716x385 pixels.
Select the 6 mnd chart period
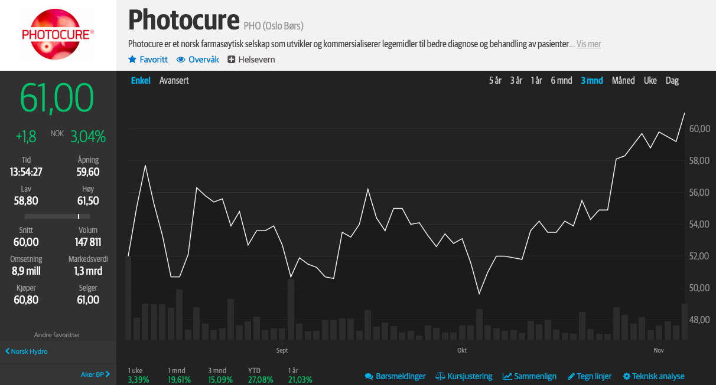pyautogui.click(x=562, y=80)
